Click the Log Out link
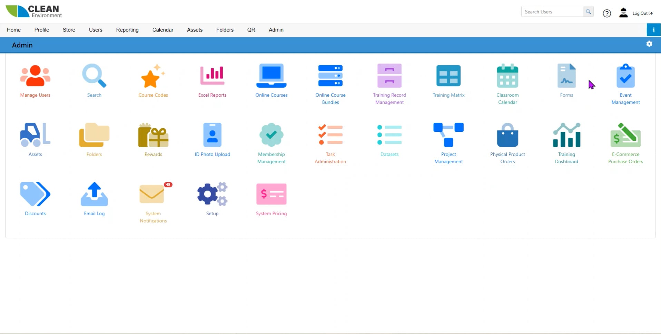Image resolution: width=661 pixels, height=334 pixels. coord(642,13)
